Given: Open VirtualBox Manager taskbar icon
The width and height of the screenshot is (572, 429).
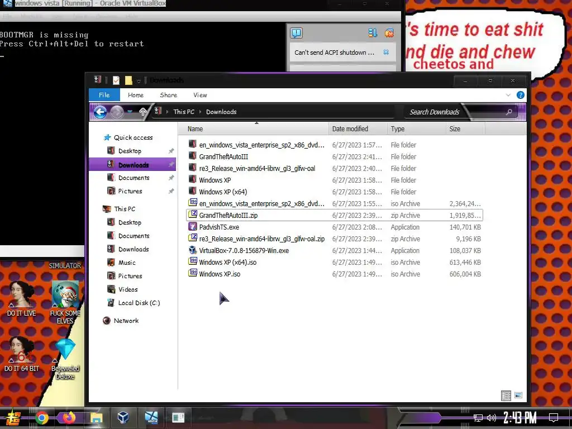Looking at the screenshot, I should [x=123, y=417].
